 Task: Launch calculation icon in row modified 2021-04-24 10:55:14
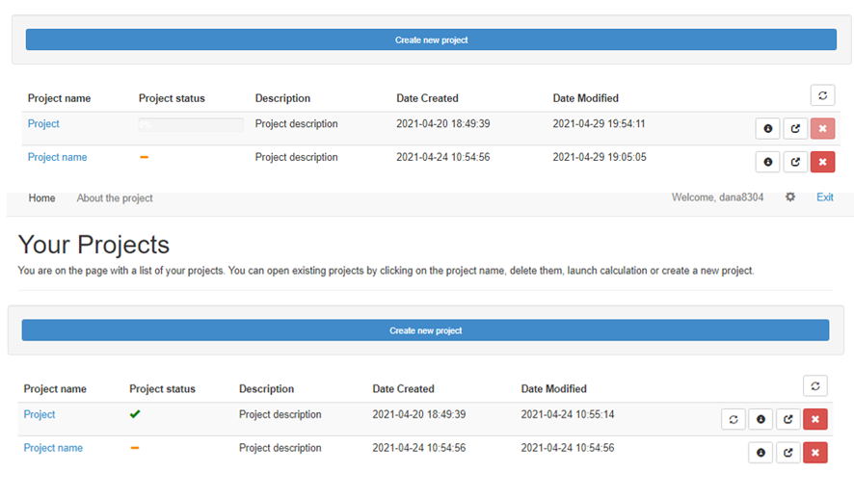[734, 419]
